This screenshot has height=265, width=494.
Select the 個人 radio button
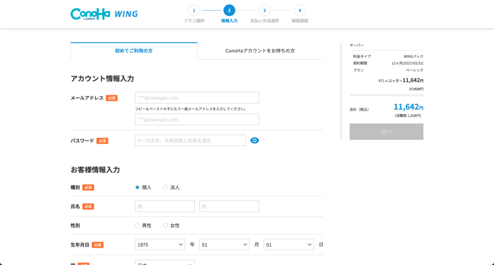(137, 187)
